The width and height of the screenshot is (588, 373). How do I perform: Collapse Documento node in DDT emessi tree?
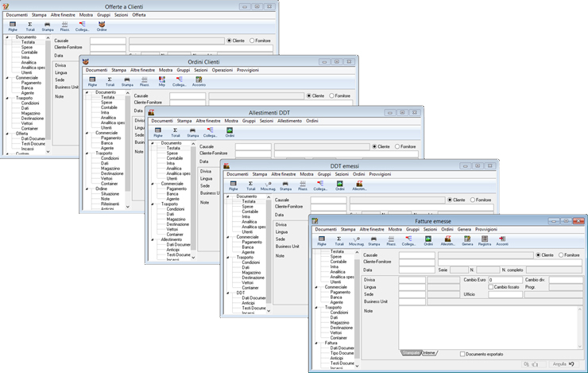[x=227, y=196]
